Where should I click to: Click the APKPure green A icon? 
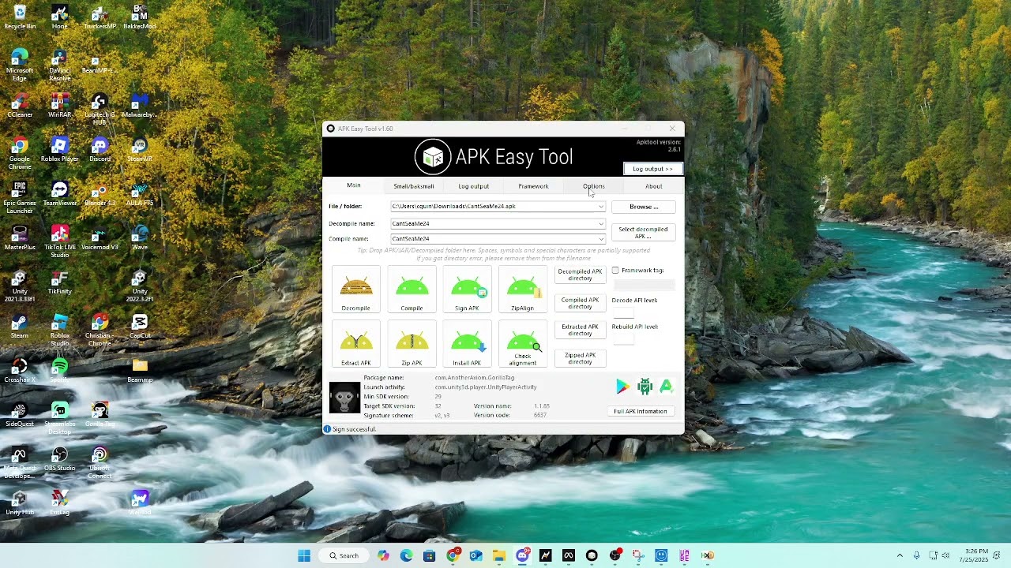coord(666,387)
